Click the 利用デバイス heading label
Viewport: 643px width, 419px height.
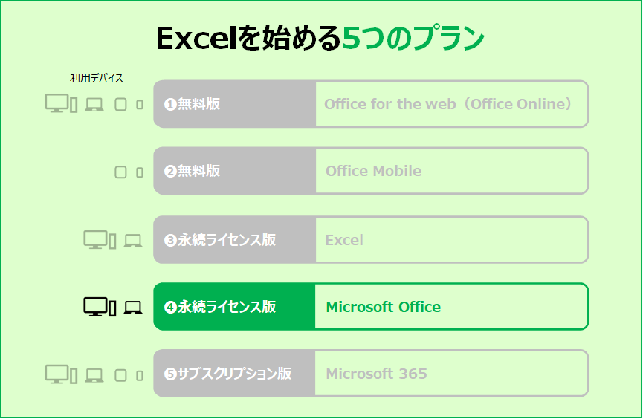(x=97, y=78)
